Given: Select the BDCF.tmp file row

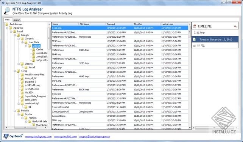Looking at the screenshot, I should pos(120,68).
